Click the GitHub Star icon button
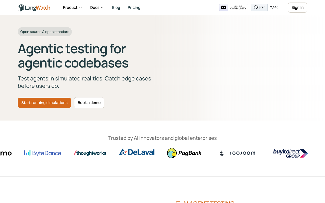Viewport: 325px width, 203px height. click(x=259, y=7)
